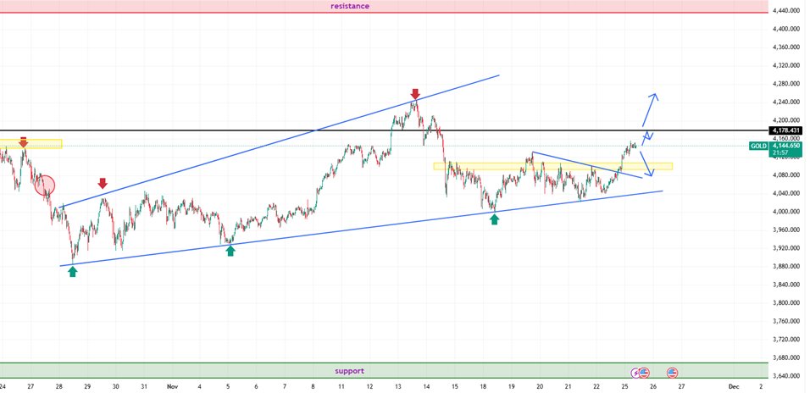This screenshot has width=810, height=393.
Task: Click the '25' date on time axis
Action: click(x=624, y=386)
